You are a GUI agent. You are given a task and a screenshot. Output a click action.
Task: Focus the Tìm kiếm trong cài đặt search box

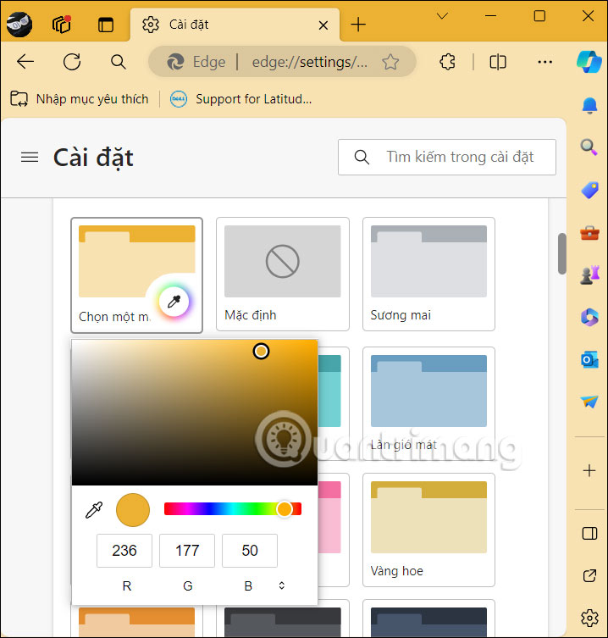coord(447,157)
